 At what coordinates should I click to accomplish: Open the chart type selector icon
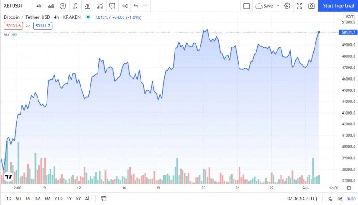click(51, 6)
